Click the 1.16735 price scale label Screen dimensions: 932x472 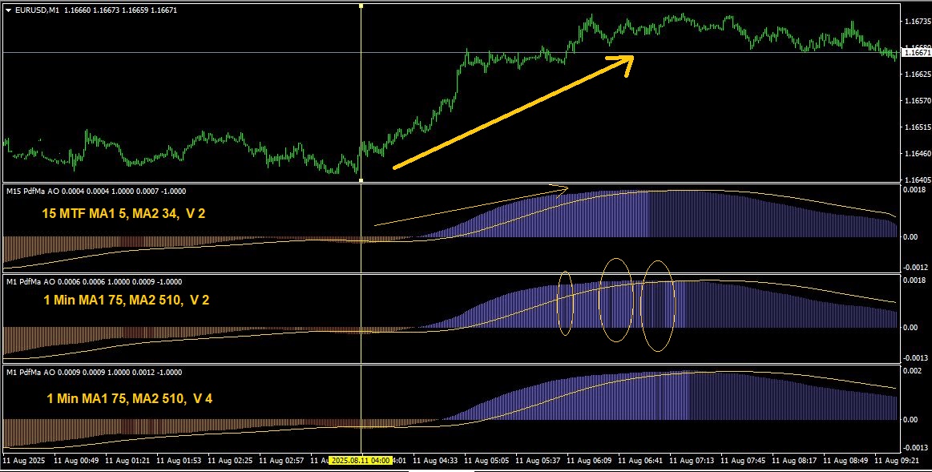pyautogui.click(x=918, y=22)
